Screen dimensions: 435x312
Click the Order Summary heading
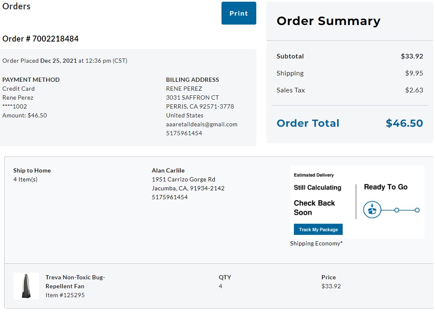[x=328, y=21]
